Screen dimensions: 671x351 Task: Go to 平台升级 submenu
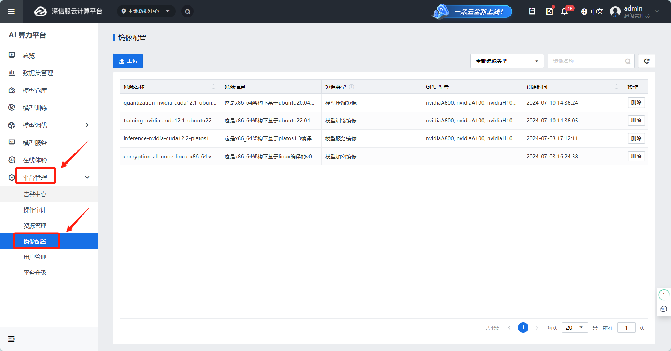(35, 273)
